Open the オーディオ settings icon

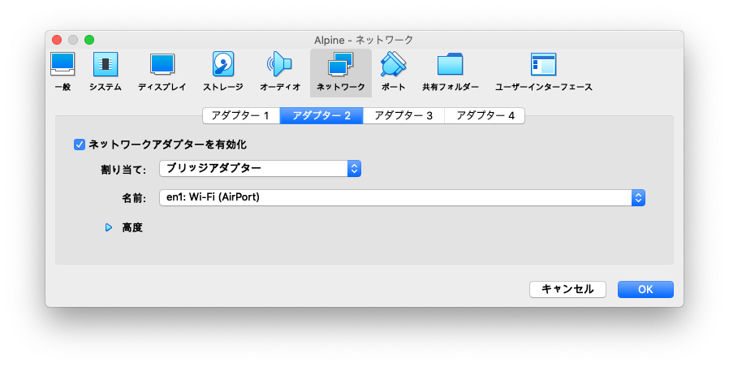pos(280,72)
